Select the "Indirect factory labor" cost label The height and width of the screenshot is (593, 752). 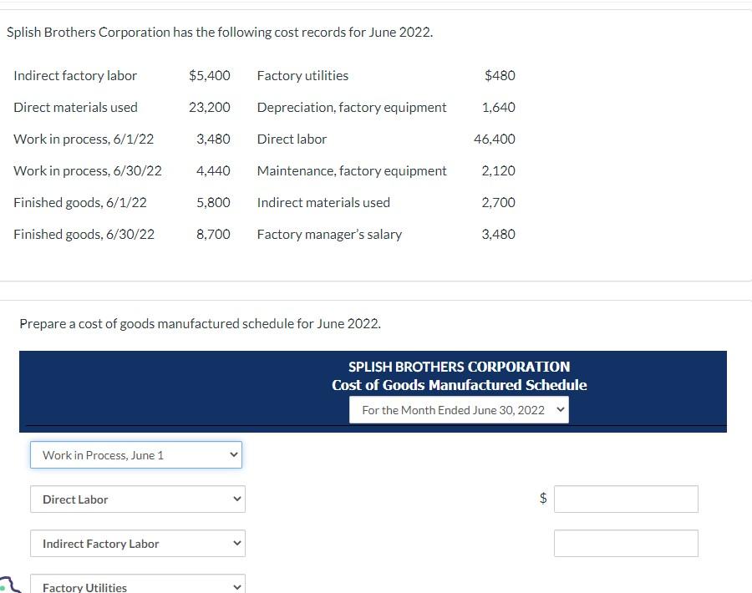pos(74,75)
